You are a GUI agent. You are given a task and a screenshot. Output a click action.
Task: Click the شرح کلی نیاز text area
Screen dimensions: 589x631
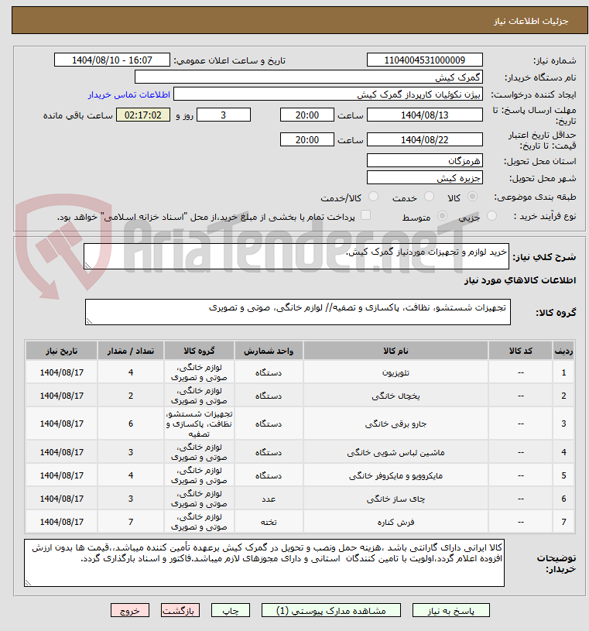click(x=296, y=256)
